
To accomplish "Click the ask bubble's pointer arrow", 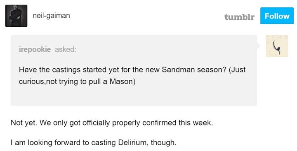I will (x=259, y=46).
